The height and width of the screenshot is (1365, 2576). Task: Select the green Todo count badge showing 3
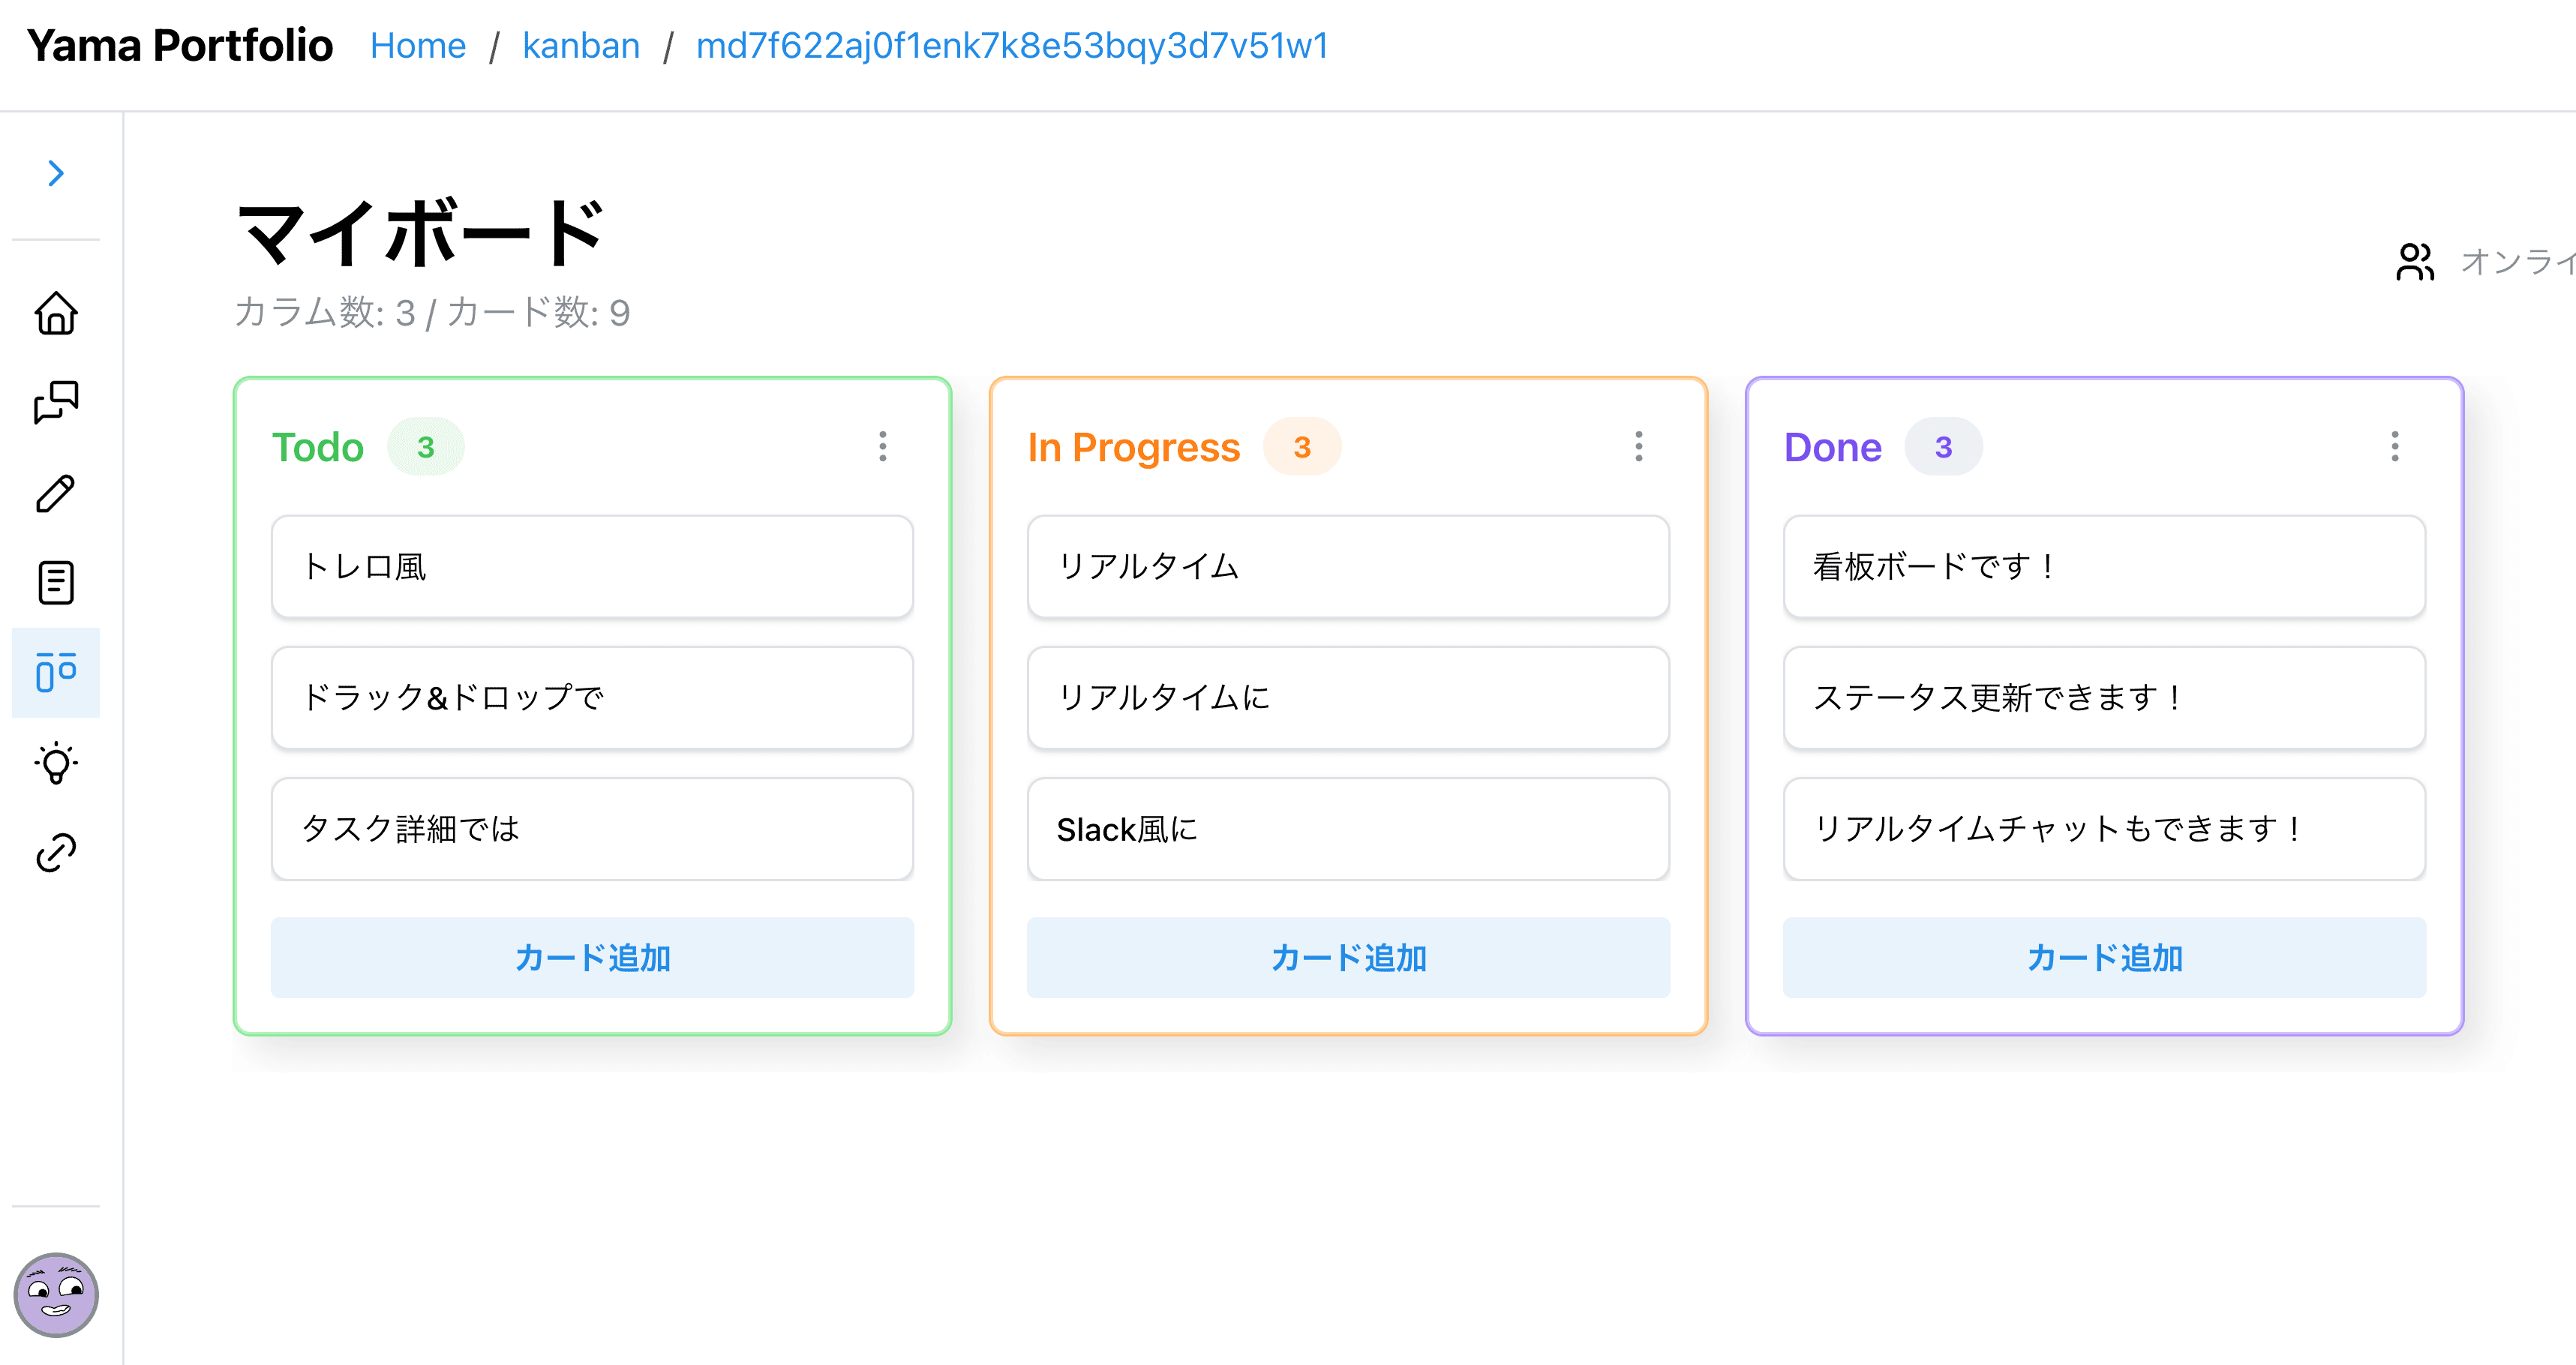point(427,447)
